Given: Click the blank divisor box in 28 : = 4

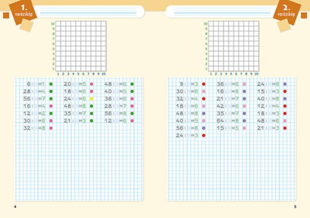Looking at the screenshot, I should [x=36, y=91].
